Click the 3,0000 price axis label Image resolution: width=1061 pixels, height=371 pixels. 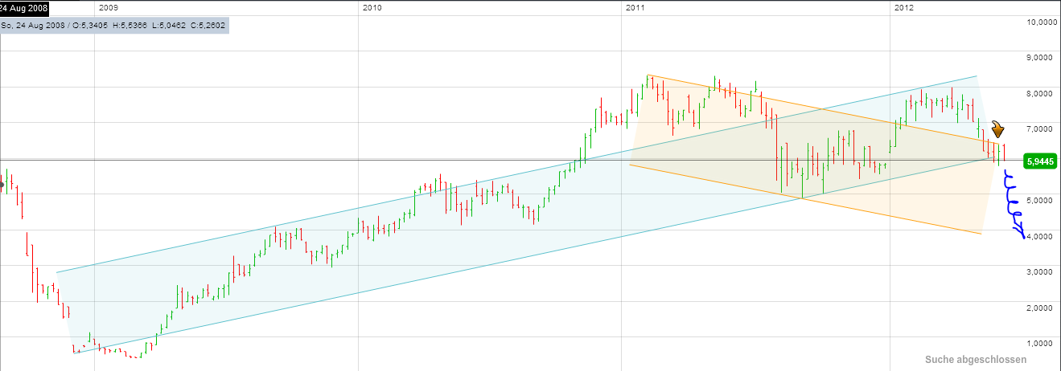point(1041,271)
